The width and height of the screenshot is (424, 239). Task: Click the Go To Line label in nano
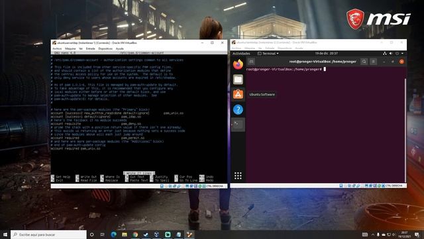pyautogui.click(x=188, y=180)
